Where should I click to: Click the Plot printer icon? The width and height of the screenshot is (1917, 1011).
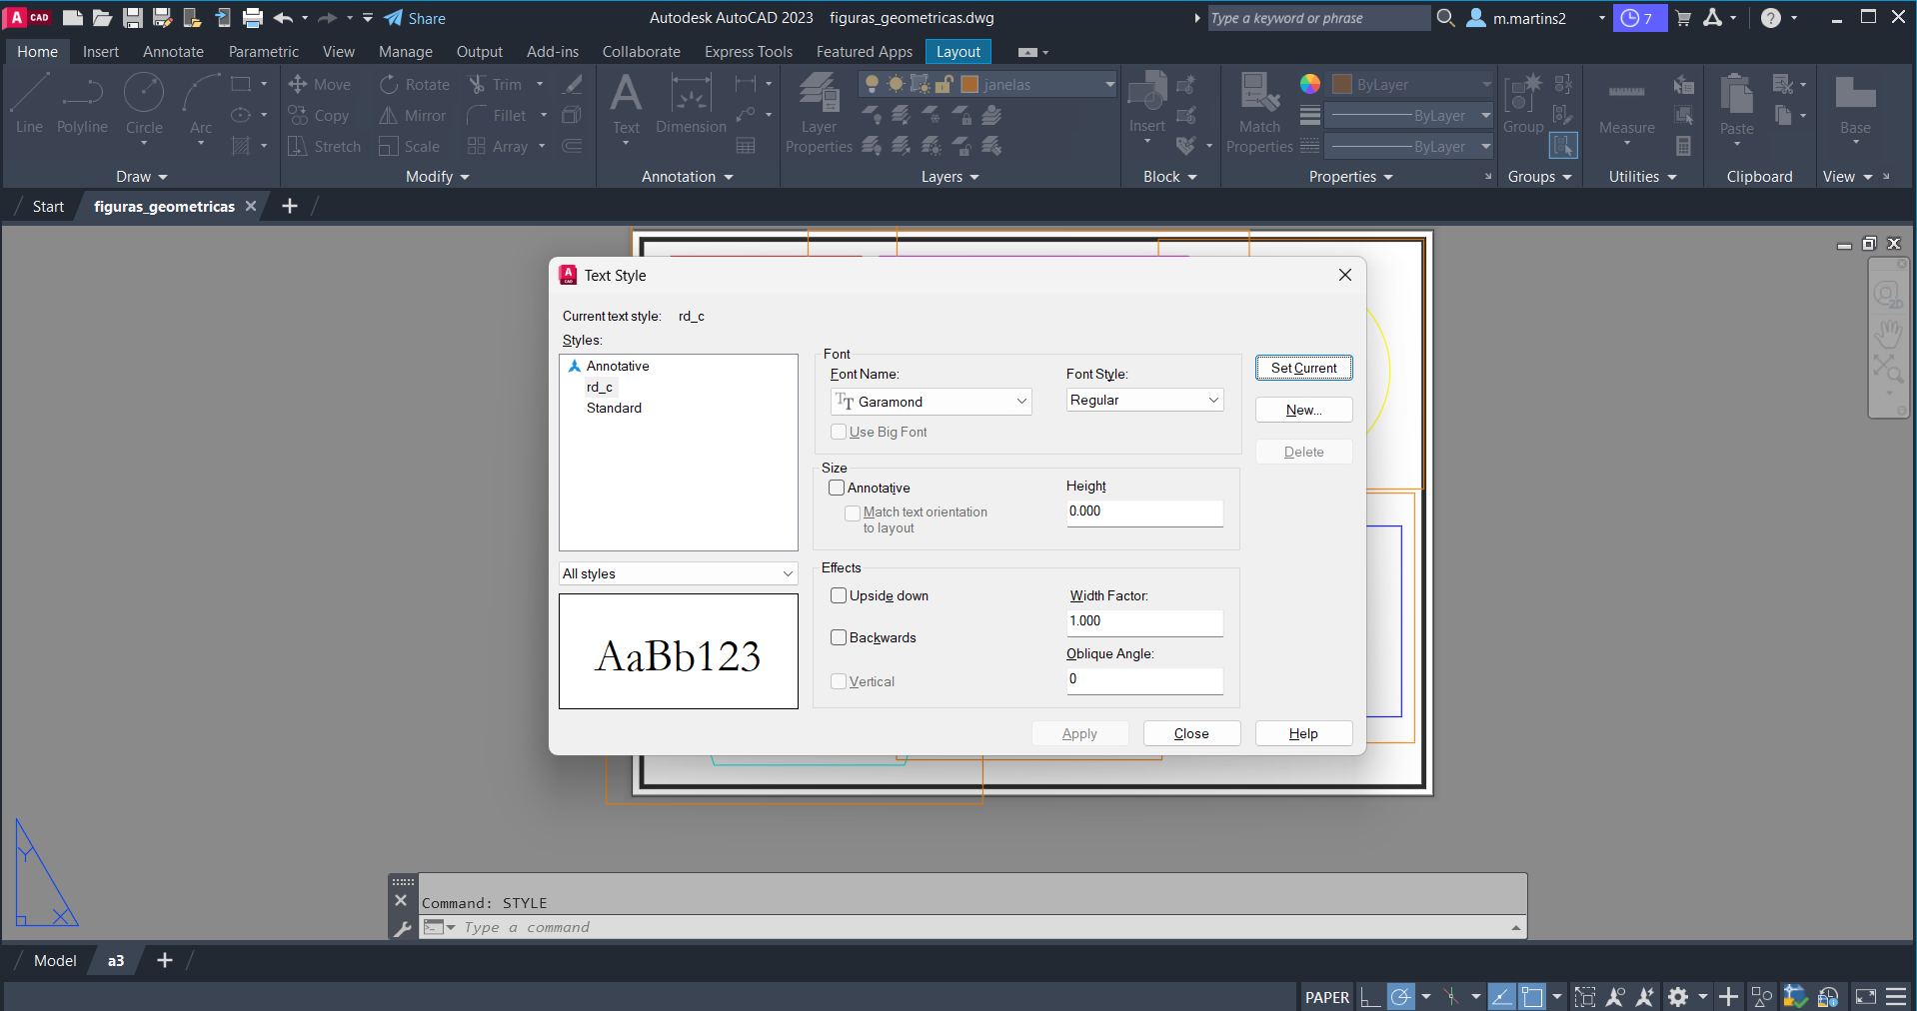[x=253, y=18]
